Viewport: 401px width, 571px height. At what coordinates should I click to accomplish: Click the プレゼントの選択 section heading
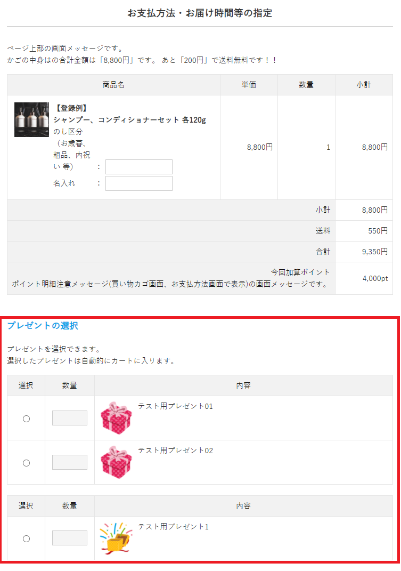click(x=43, y=326)
